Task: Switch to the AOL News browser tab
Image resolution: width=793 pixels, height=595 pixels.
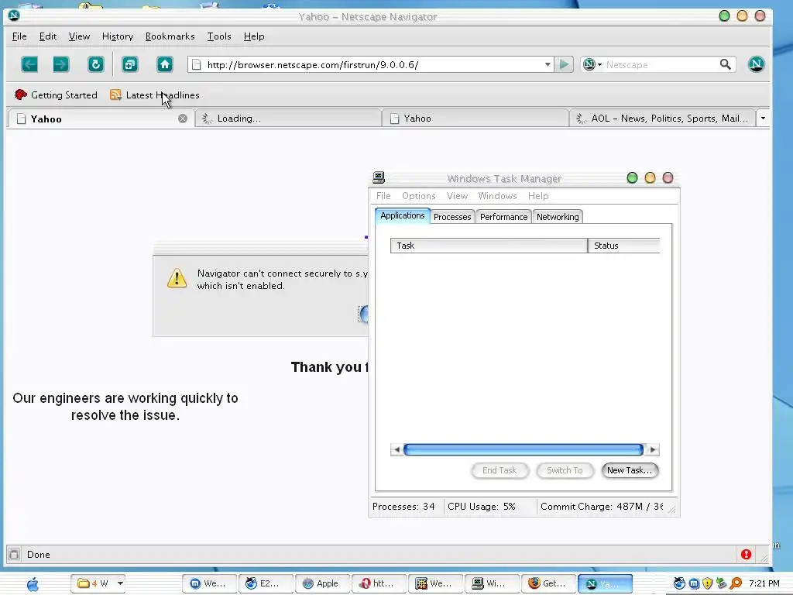Action: [662, 119]
